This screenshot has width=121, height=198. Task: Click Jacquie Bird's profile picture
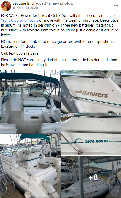tap(6, 6)
